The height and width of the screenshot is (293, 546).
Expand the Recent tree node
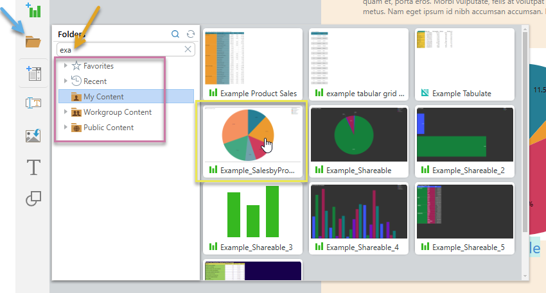[66, 81]
